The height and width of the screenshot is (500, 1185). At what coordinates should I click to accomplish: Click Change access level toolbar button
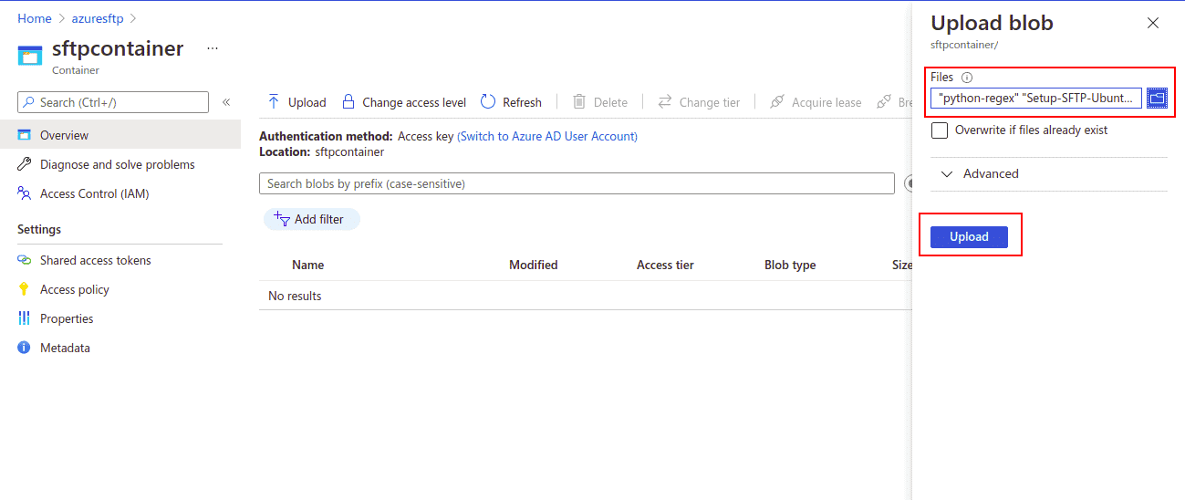(403, 102)
